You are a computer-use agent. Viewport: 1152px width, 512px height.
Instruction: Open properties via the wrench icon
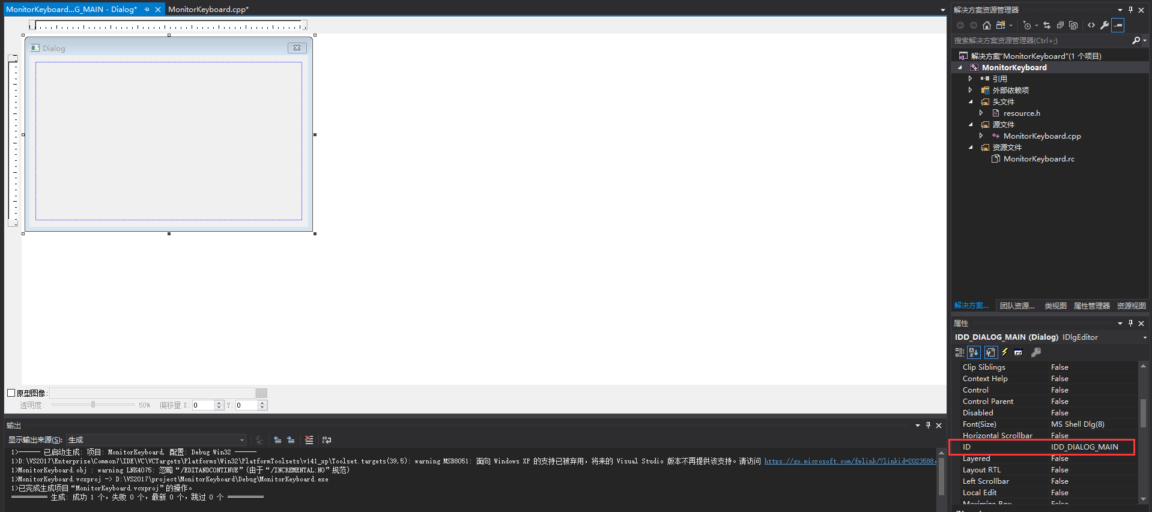point(1105,25)
